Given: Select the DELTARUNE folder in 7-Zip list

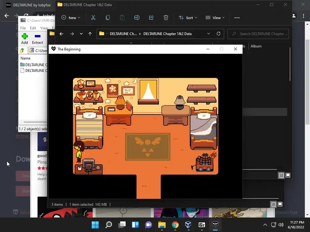Looking at the screenshot, I should (34, 65).
